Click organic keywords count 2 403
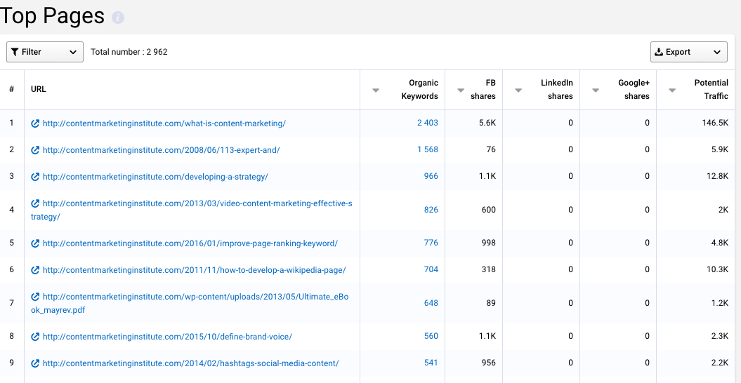The image size is (741, 383). (427, 123)
